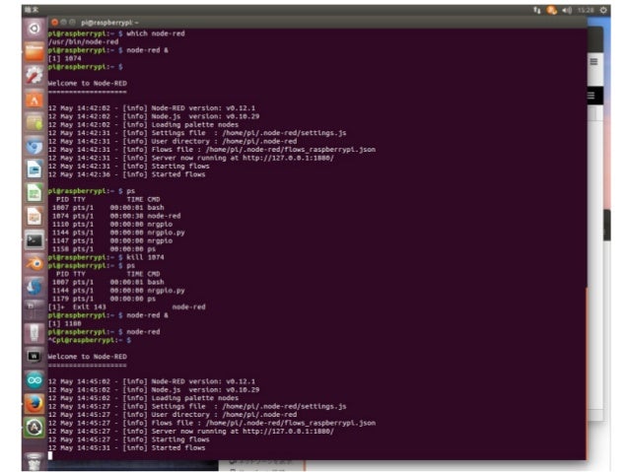Maximize the pi@raspberrypi terminal window
The width and height of the screenshot is (629, 472).
click(72, 23)
